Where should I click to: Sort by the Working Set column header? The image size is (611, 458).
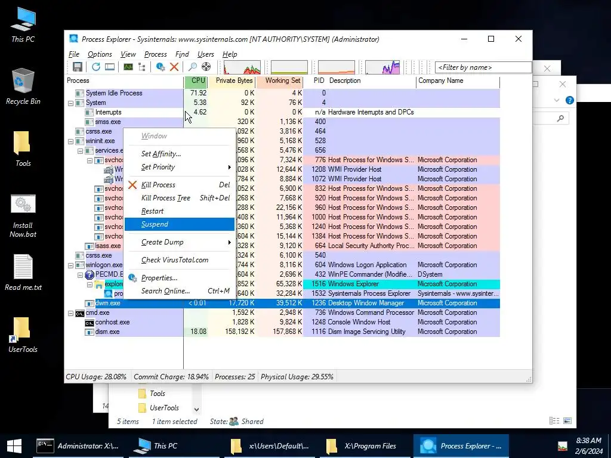click(279, 81)
